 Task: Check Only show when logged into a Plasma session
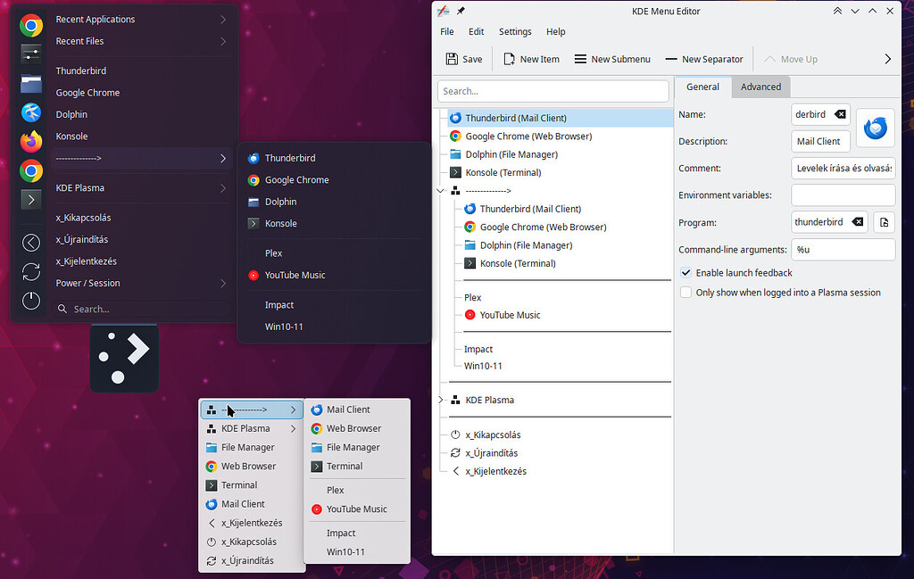pos(685,292)
